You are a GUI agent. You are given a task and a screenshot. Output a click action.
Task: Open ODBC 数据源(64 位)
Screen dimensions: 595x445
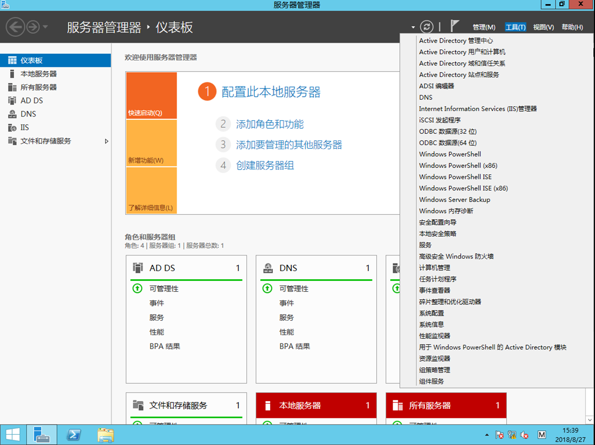coord(448,143)
